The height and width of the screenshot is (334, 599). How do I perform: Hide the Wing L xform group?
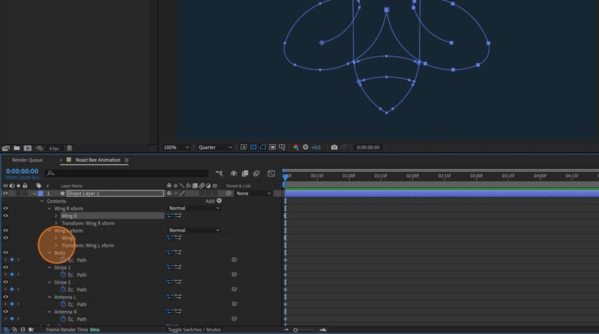[6, 231]
